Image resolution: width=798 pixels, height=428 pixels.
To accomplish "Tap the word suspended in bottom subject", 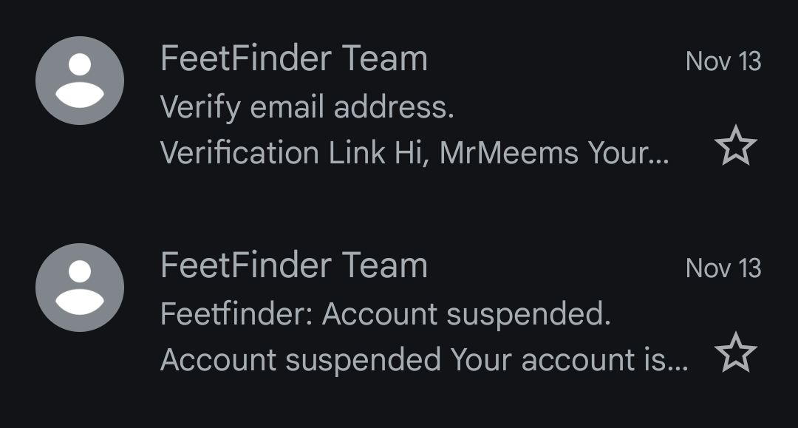I will (x=528, y=315).
